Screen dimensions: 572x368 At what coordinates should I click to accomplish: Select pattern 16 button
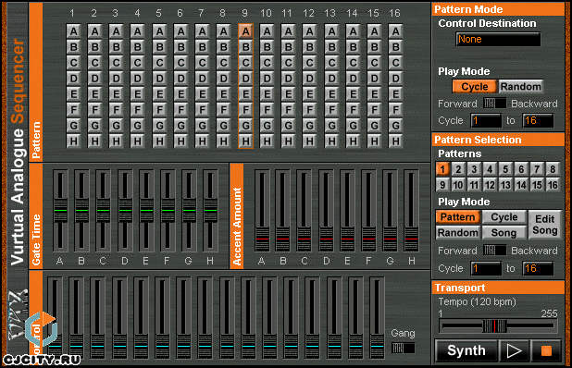[553, 185]
